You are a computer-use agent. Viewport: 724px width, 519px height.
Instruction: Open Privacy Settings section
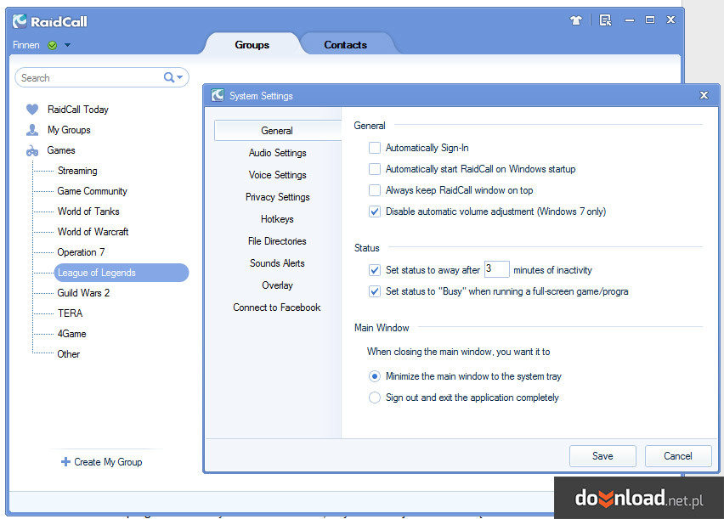278,197
